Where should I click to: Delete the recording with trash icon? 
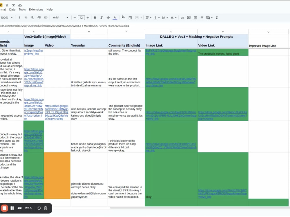tap(46, 208)
